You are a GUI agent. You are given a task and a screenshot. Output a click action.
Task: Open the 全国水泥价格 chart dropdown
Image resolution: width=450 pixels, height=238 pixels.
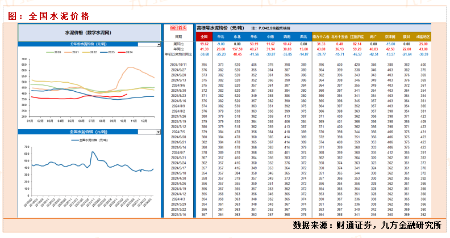pos(158,132)
